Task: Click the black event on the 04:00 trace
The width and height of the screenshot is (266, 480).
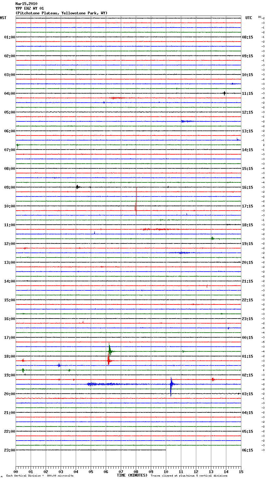Action: 224,93
